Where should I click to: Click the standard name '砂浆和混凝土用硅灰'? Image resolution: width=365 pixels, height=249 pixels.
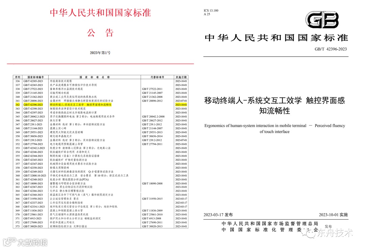click(62, 223)
